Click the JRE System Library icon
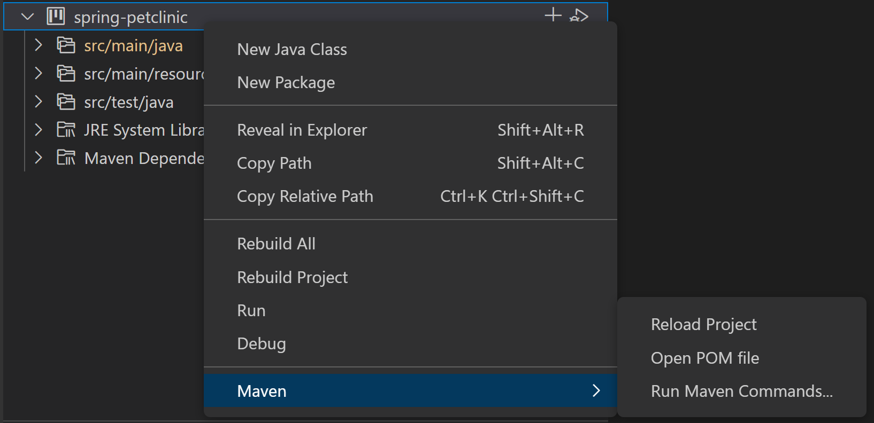This screenshot has width=874, height=423. click(66, 130)
